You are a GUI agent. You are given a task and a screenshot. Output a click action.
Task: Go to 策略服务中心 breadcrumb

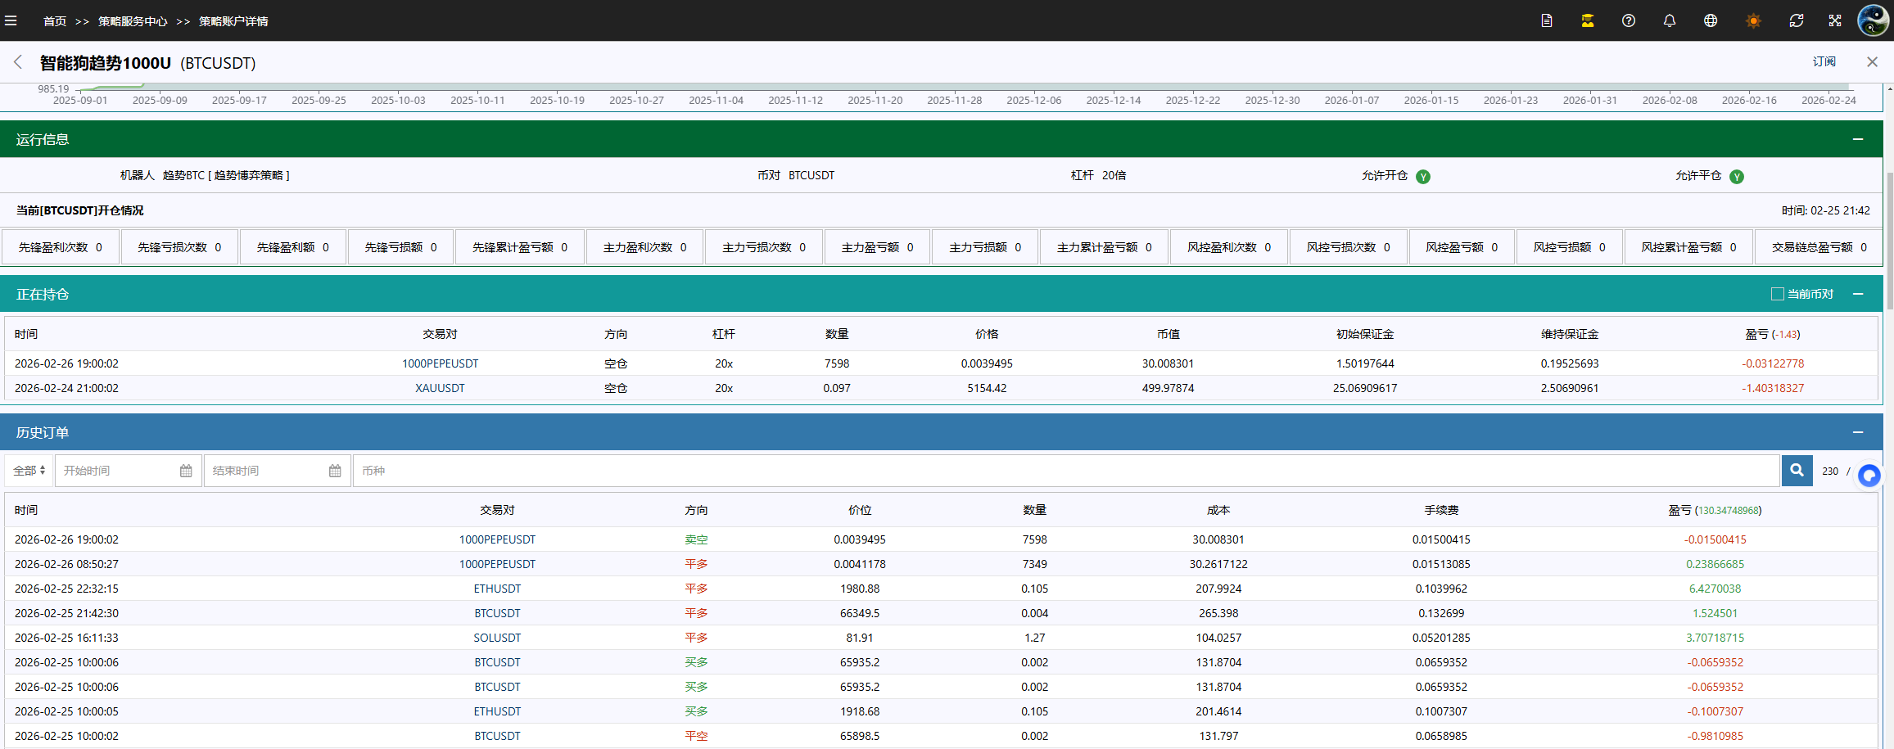133,21
